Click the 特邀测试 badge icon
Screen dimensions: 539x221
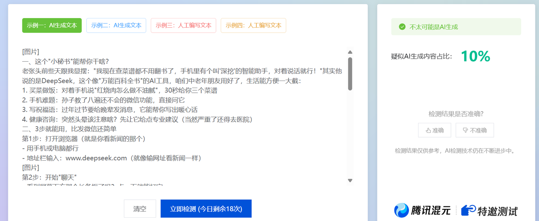click(468, 210)
